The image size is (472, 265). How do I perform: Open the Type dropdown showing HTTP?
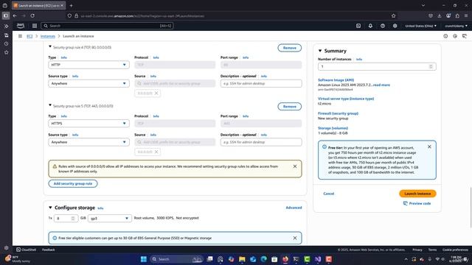(x=88, y=65)
